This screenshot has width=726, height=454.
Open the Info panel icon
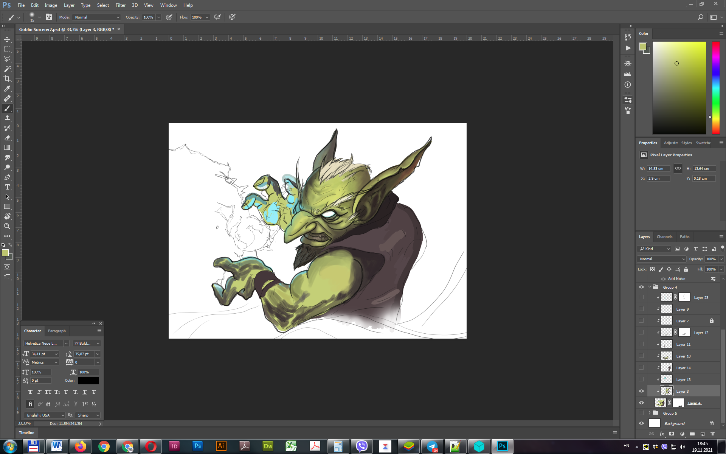(628, 85)
